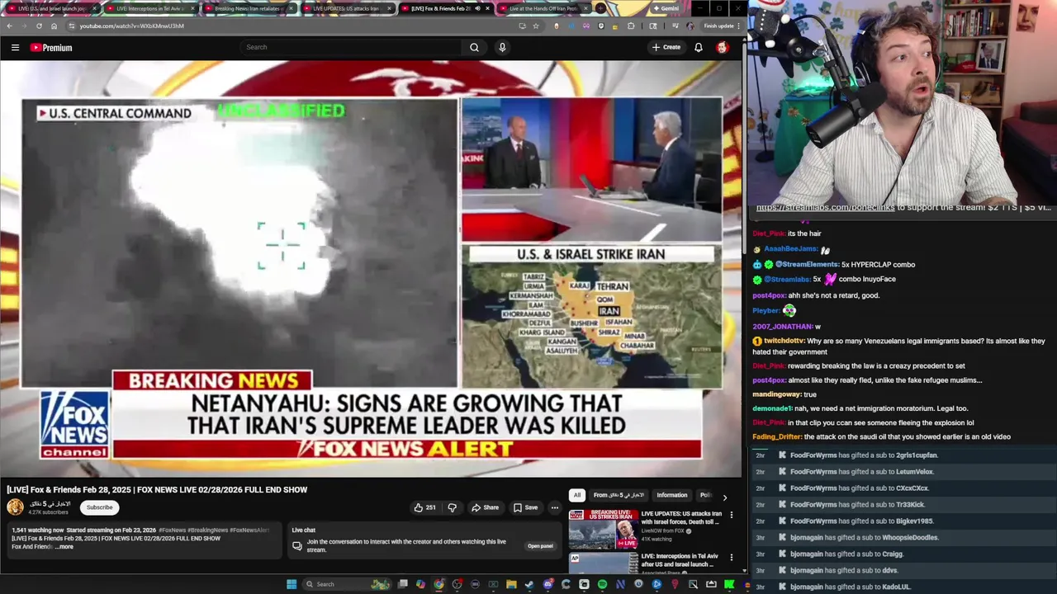
Task: Open Spotify from the taskbar
Action: 602,584
